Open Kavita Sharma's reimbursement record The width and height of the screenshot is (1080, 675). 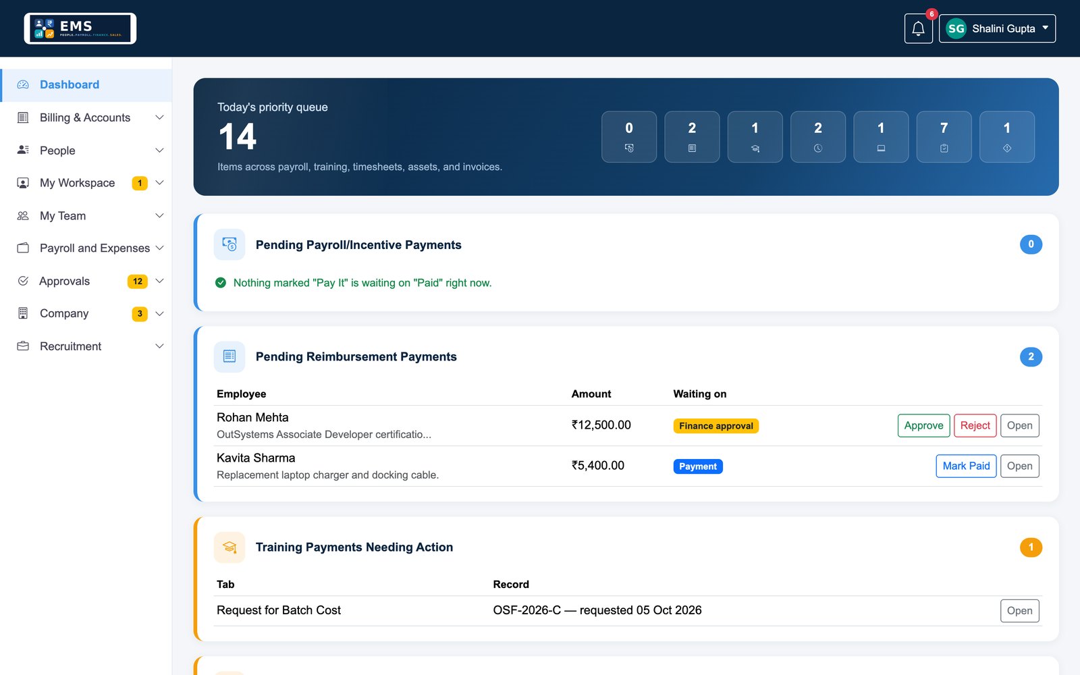(1019, 466)
